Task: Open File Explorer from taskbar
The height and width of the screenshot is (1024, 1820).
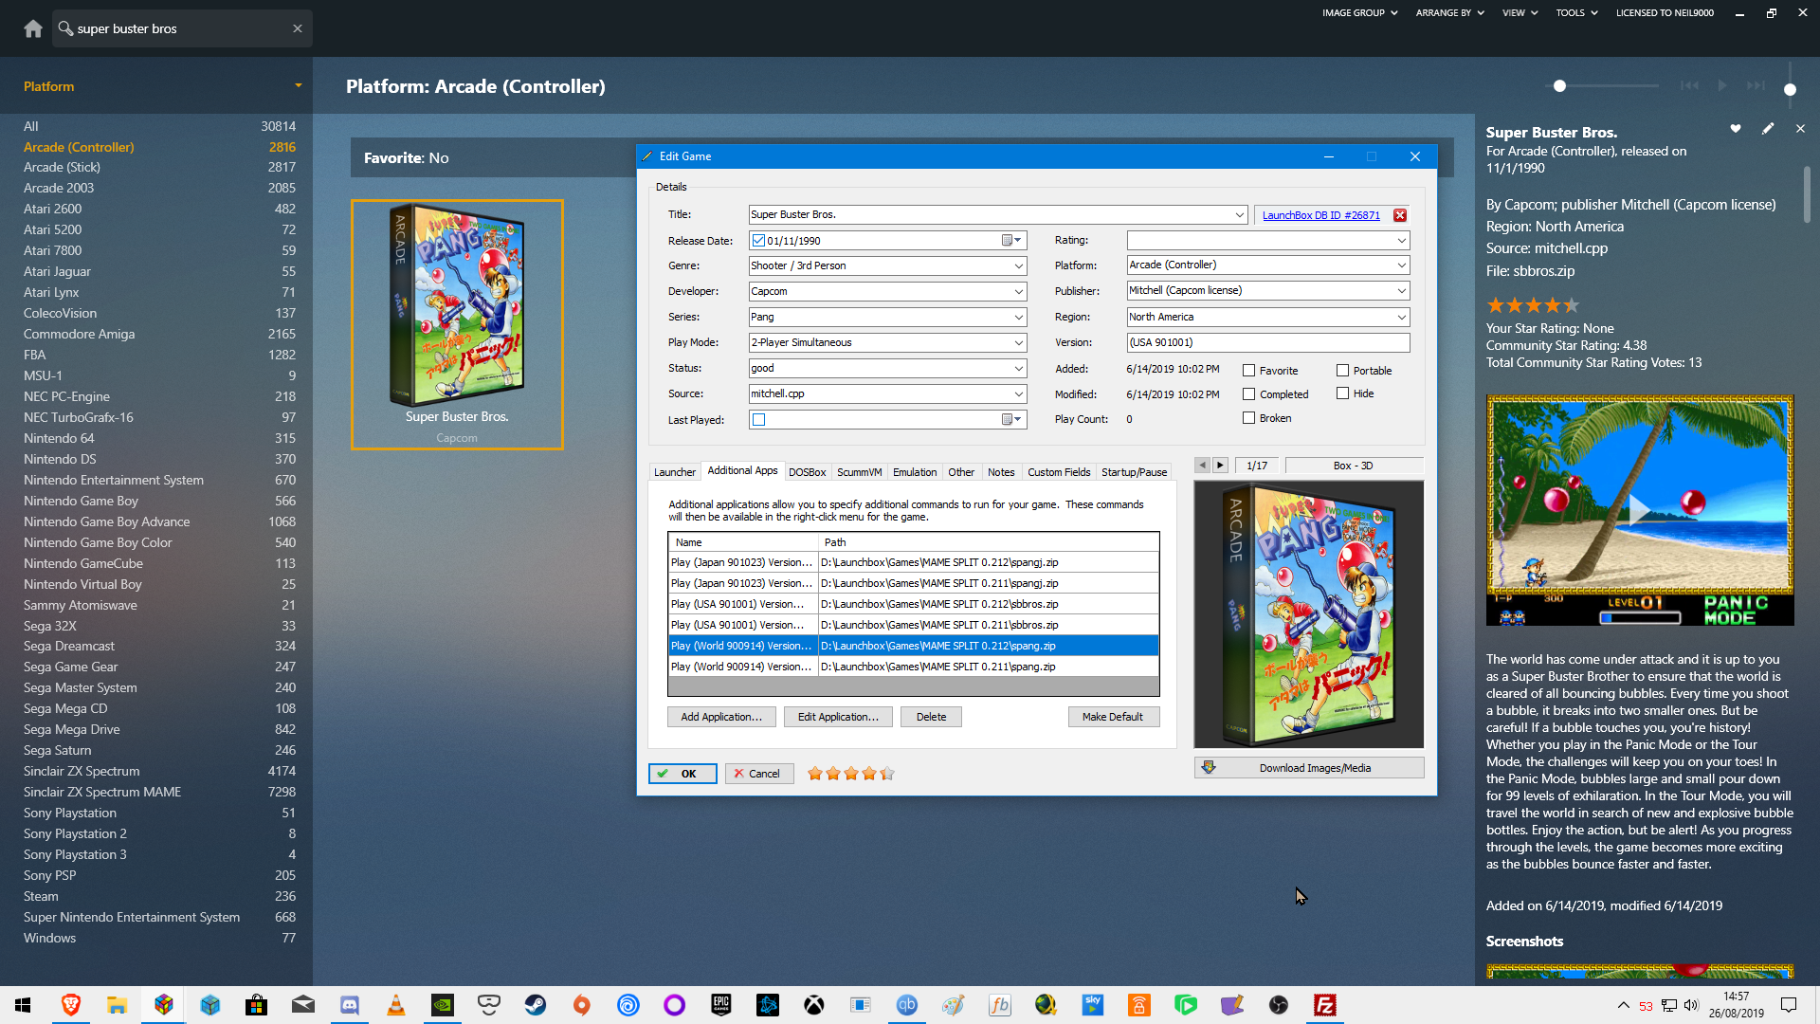Action: click(117, 1005)
